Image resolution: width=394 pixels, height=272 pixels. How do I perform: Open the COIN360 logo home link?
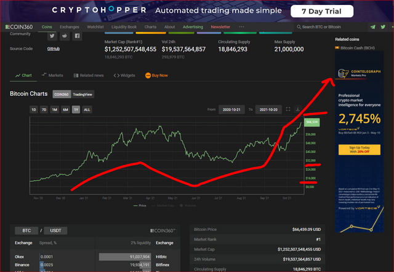click(x=19, y=27)
